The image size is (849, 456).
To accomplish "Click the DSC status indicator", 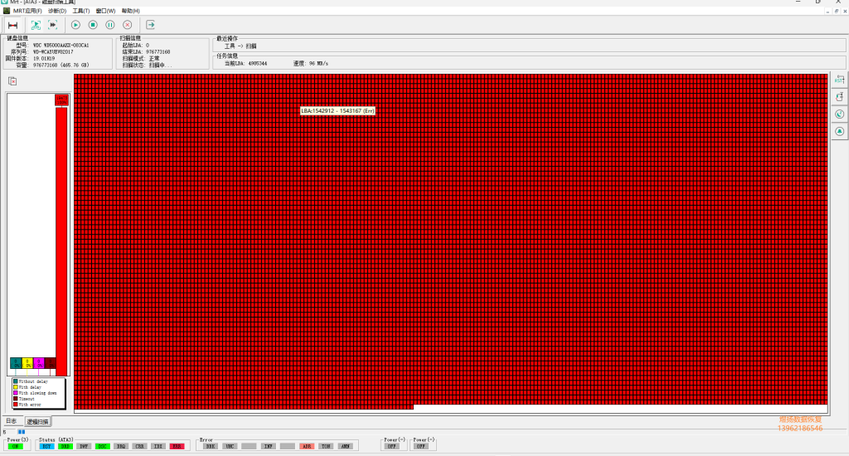I will click(x=102, y=446).
